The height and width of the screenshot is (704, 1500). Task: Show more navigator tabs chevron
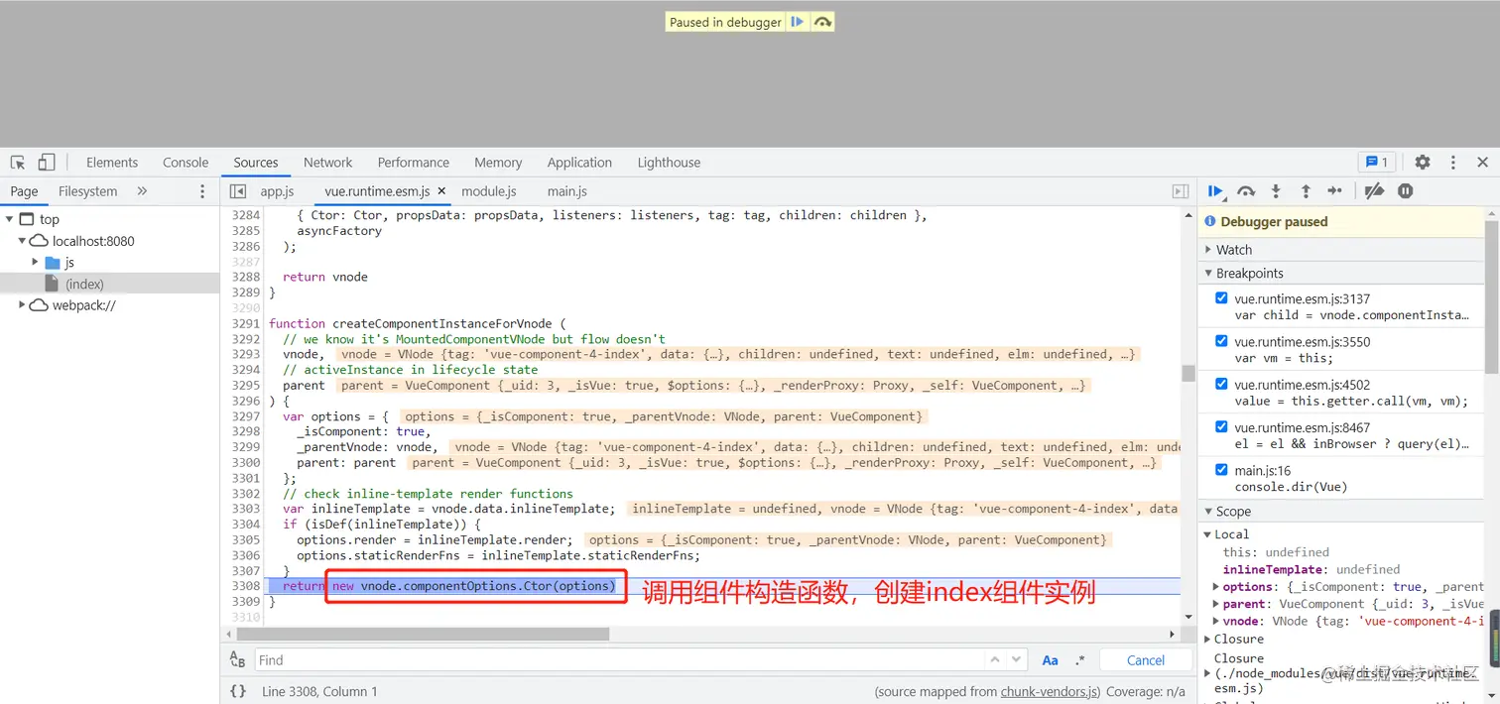coord(142,191)
